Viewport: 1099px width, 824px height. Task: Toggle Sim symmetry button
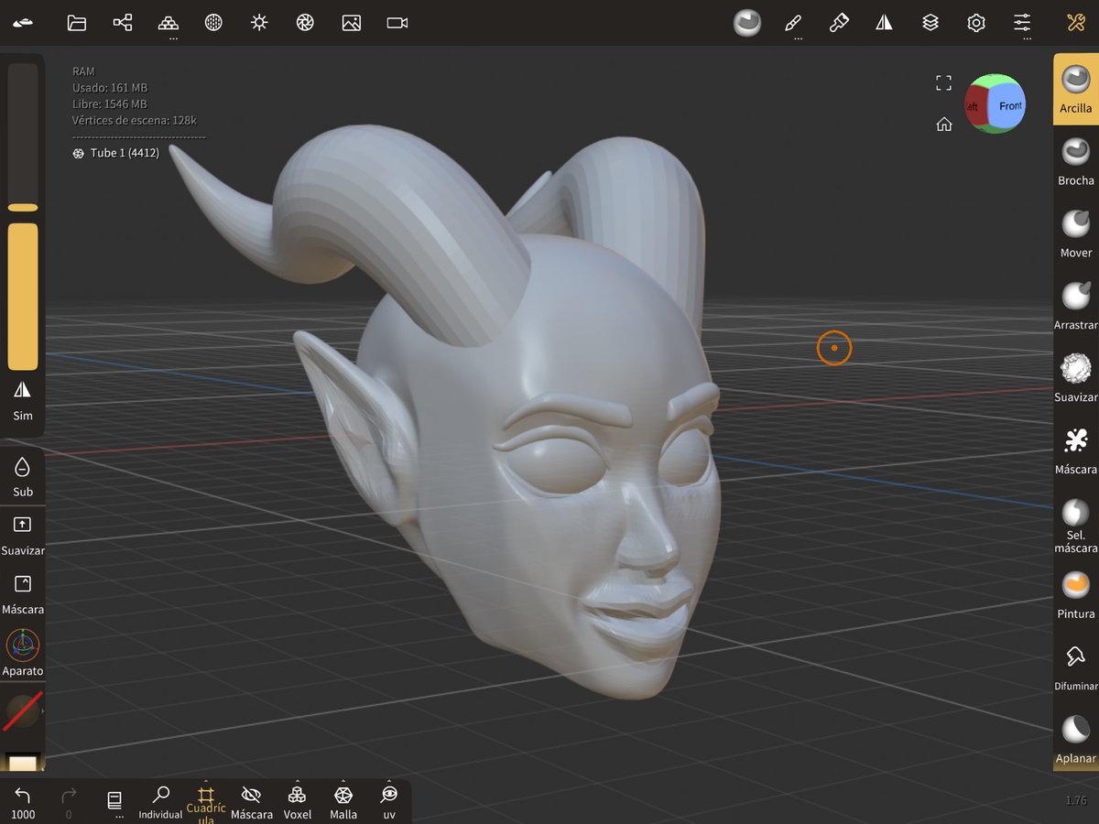pyautogui.click(x=23, y=399)
